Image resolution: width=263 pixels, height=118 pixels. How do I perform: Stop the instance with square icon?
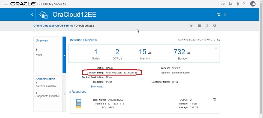click(199, 26)
